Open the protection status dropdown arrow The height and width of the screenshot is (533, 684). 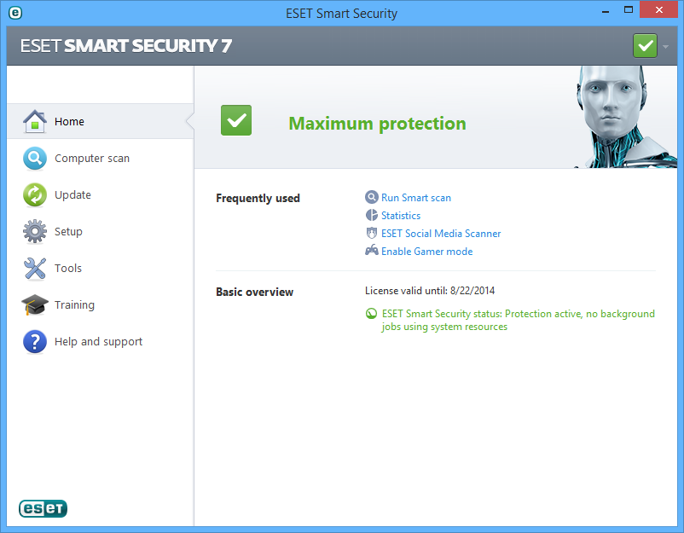coord(665,46)
